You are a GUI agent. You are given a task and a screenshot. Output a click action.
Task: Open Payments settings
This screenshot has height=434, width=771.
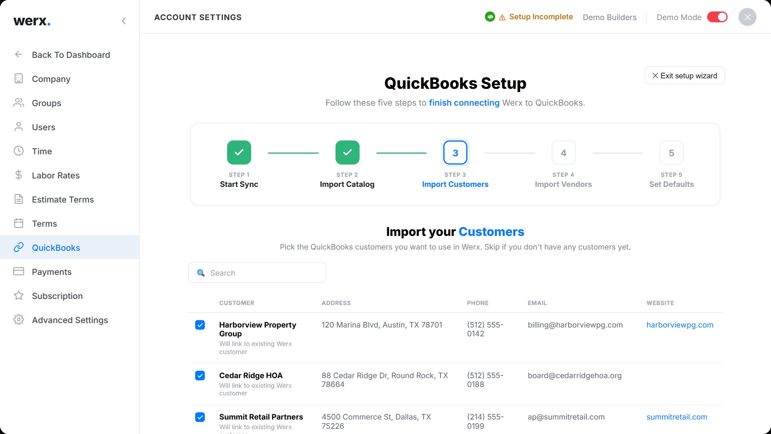69,272
